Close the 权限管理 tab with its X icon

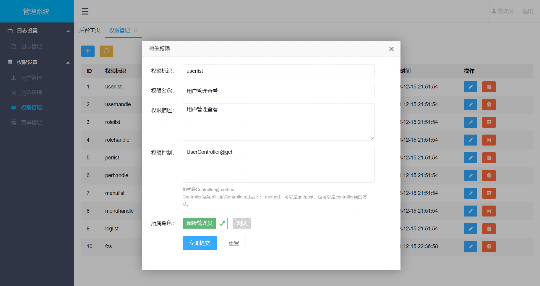136,30
